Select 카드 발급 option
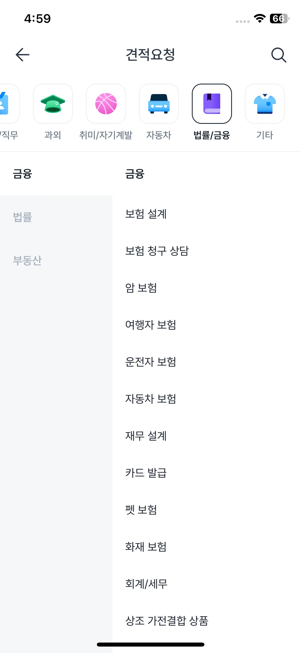Screen dimensions: 301x653 point(146,473)
